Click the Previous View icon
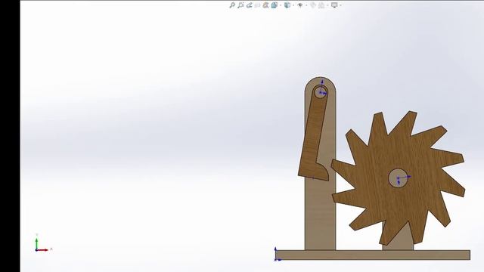Image resolution: width=484 pixels, height=272 pixels. coord(250,5)
